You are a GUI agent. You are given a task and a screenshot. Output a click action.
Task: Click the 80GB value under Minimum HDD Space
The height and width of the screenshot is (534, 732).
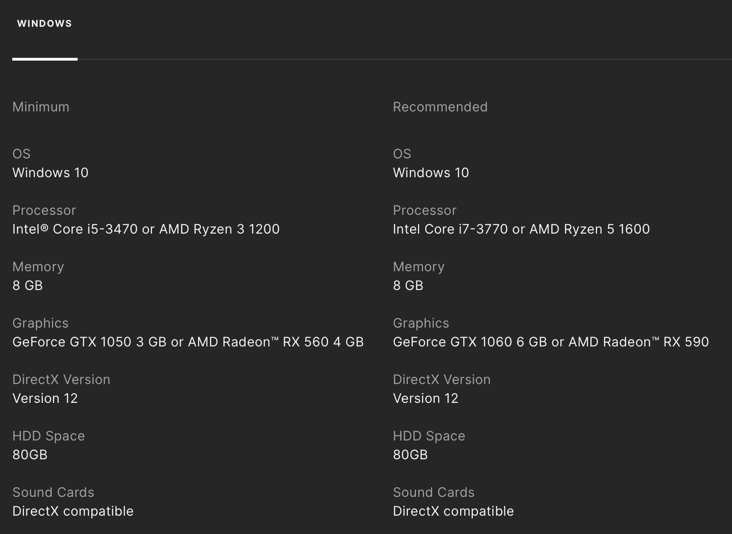[30, 455]
